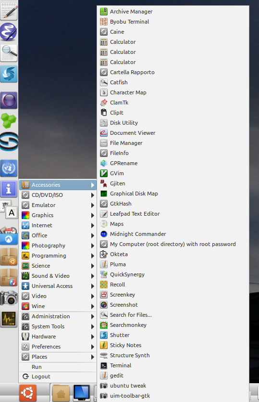Expand the Programming submenu arrow
Screen dimensions: 259x402
click(x=93, y=256)
